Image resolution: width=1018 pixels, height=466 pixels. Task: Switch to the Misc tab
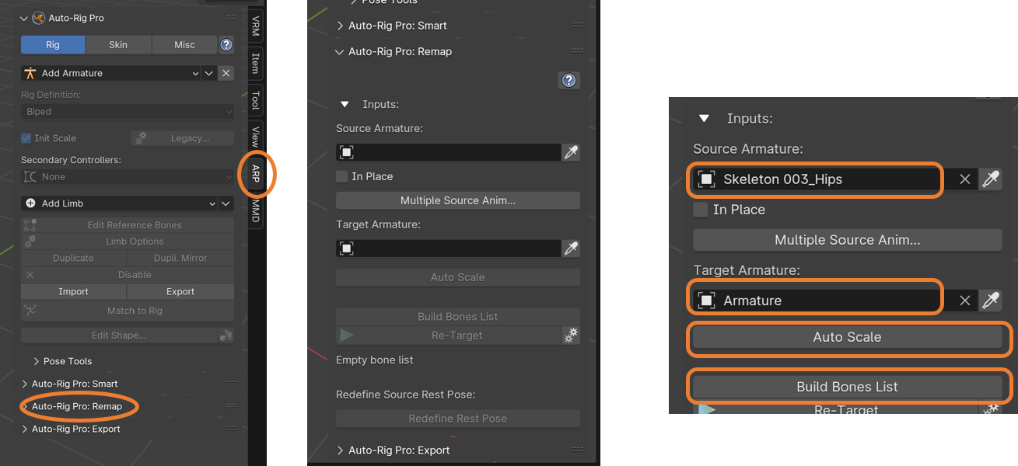(x=184, y=44)
